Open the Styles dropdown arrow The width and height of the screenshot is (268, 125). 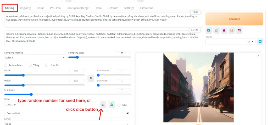coord(253,42)
